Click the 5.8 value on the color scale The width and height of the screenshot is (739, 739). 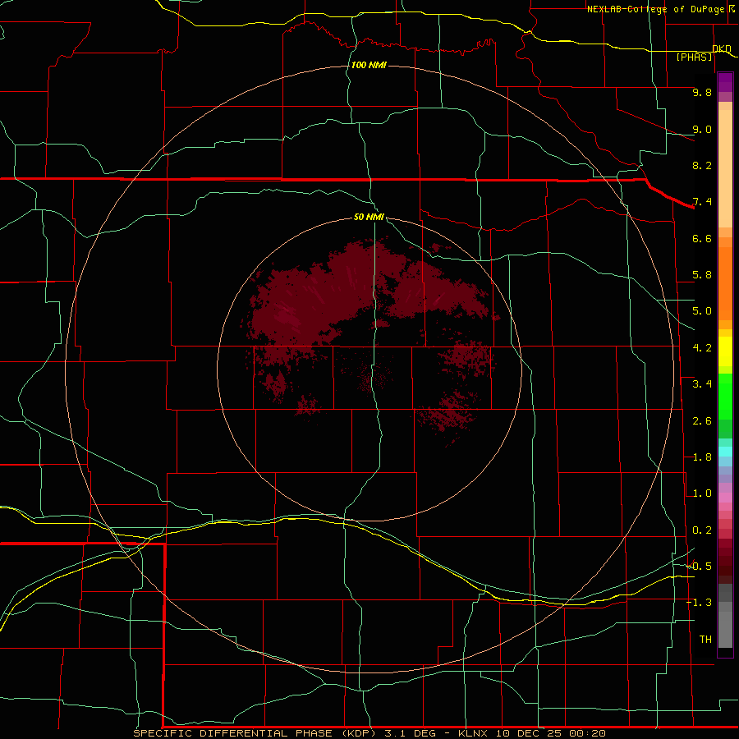tap(702, 275)
